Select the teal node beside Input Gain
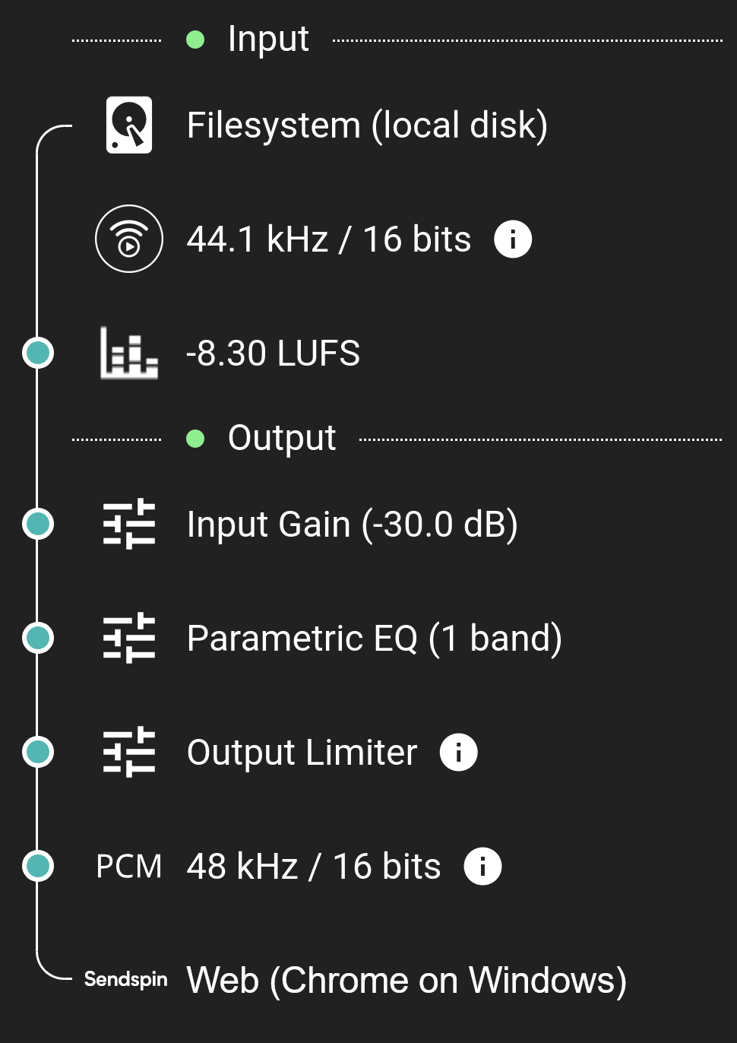 point(37,524)
